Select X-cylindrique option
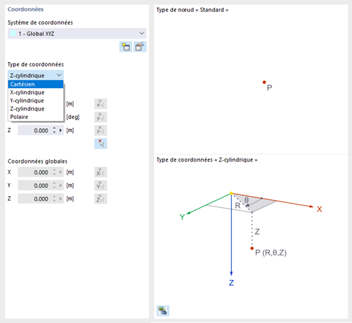The width and height of the screenshot is (352, 323). [36, 92]
